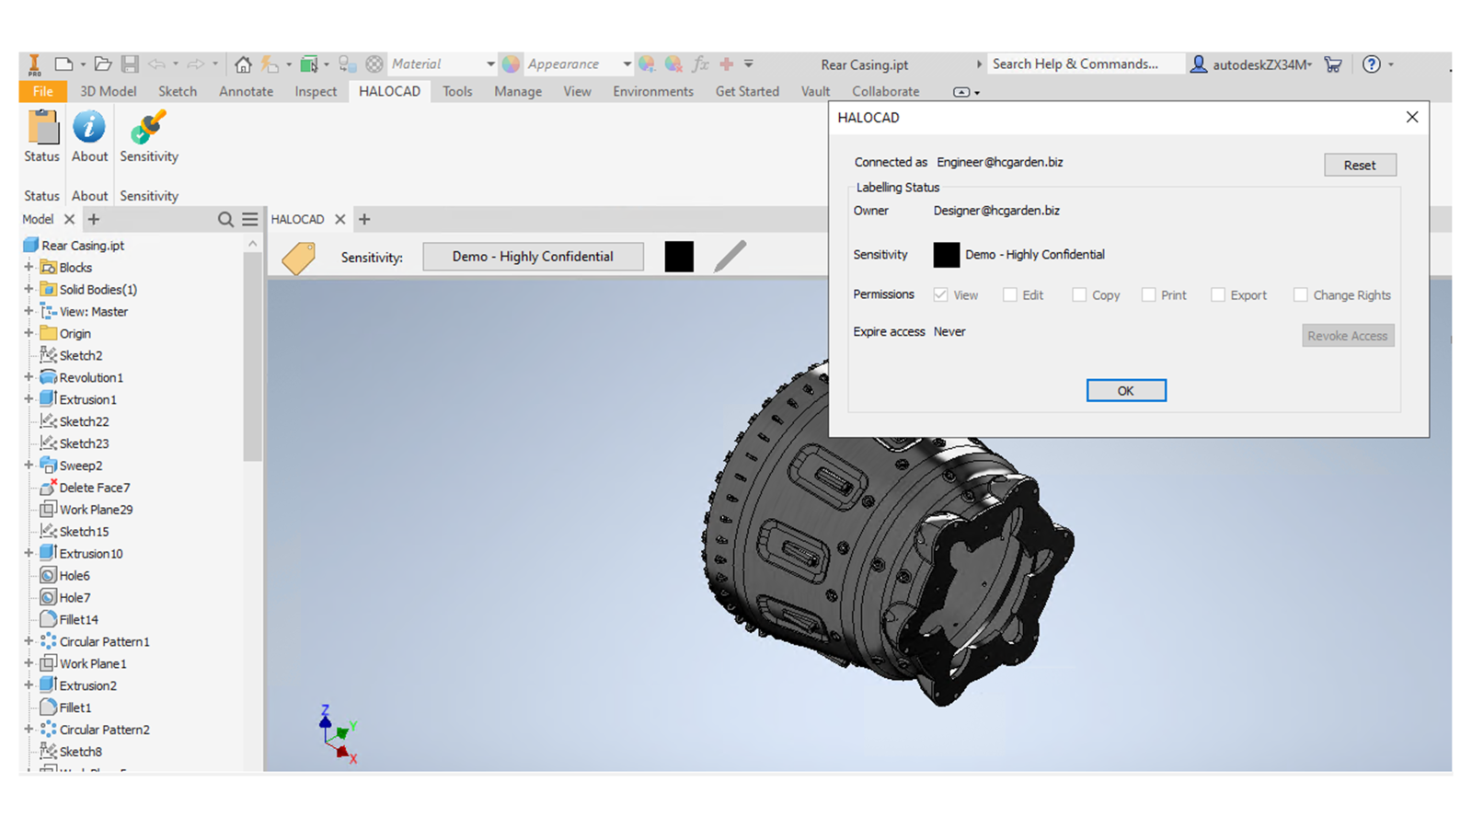Switch to the Inspect ribbon tab

click(x=316, y=92)
